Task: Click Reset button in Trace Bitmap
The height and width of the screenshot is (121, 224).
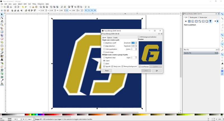Action: [107, 71]
